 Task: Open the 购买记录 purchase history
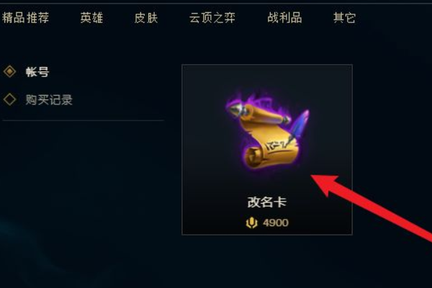[49, 100]
